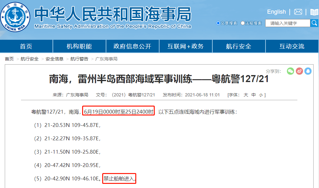This screenshot has height=188, width=319.
Task: Click the China MSA anchor logo
Action: click(x=15, y=17)
